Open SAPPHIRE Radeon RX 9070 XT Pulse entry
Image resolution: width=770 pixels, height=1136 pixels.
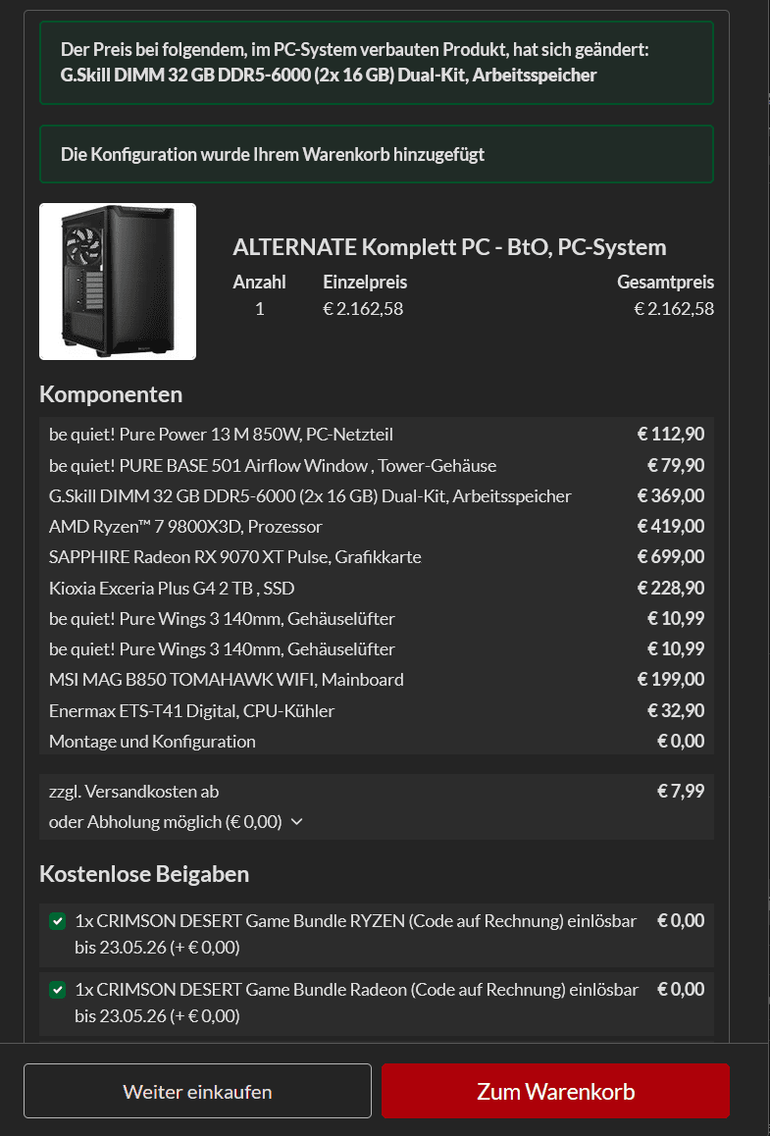tap(235, 557)
